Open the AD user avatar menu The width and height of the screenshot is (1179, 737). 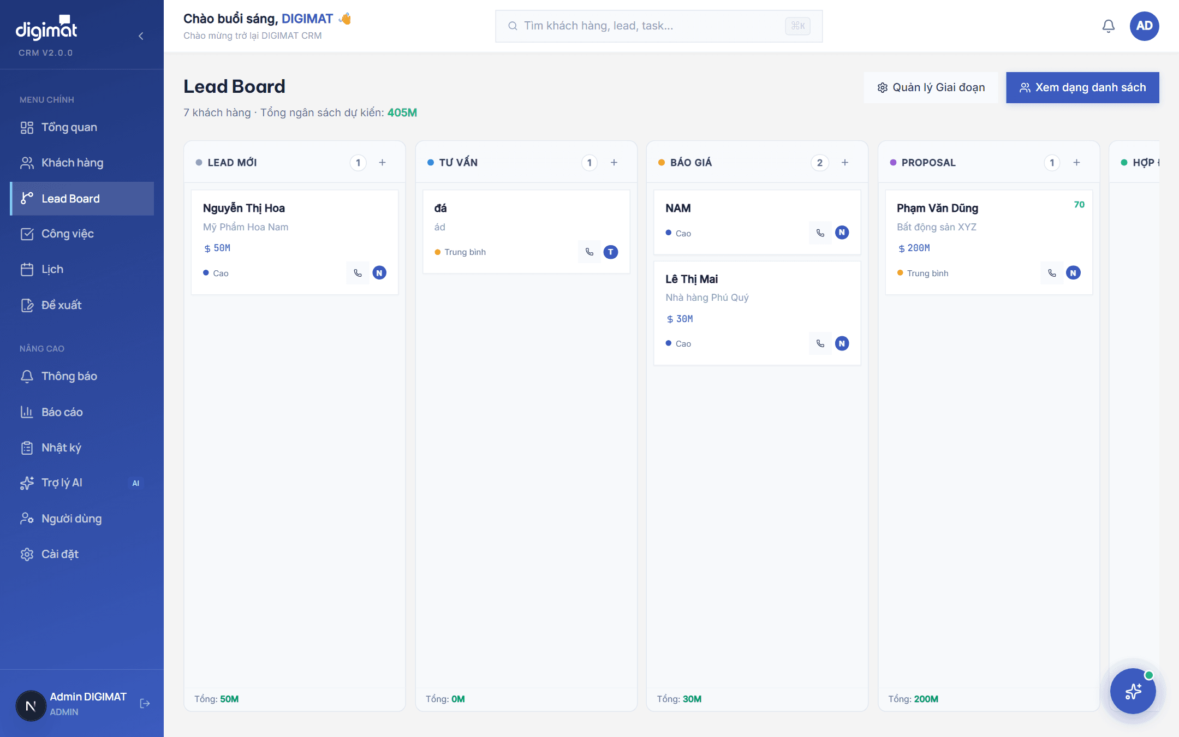click(x=1144, y=26)
